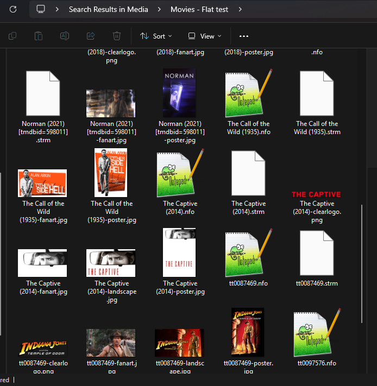Click the Share icon in toolbar
377x386 pixels.
point(91,36)
